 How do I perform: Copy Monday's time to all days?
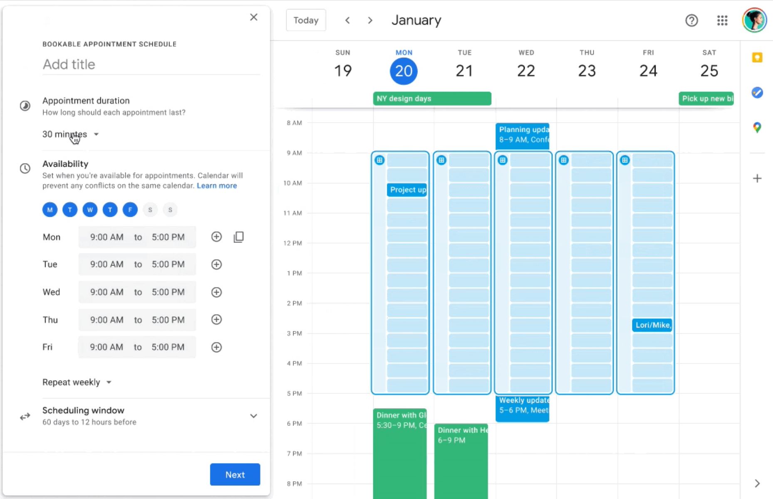[x=238, y=237]
